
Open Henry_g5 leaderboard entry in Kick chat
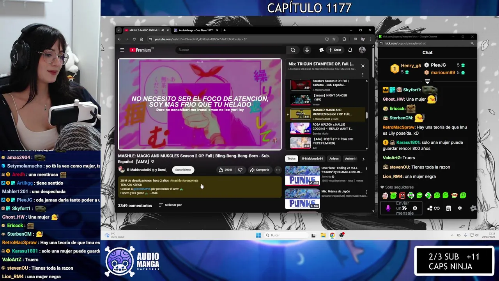pyautogui.click(x=406, y=69)
